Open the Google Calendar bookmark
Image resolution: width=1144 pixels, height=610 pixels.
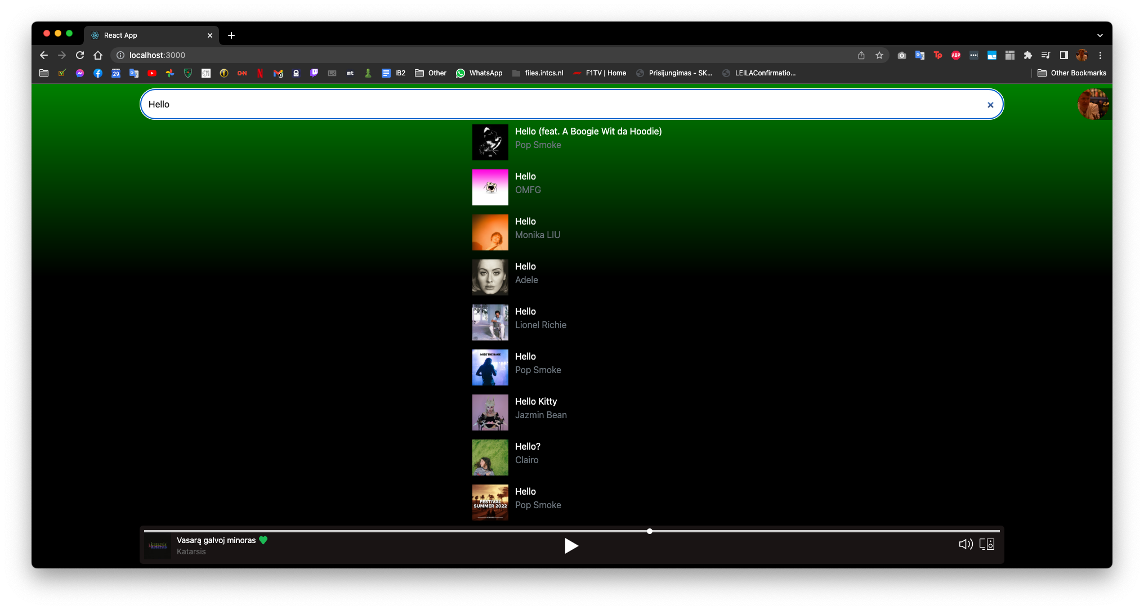click(x=116, y=73)
